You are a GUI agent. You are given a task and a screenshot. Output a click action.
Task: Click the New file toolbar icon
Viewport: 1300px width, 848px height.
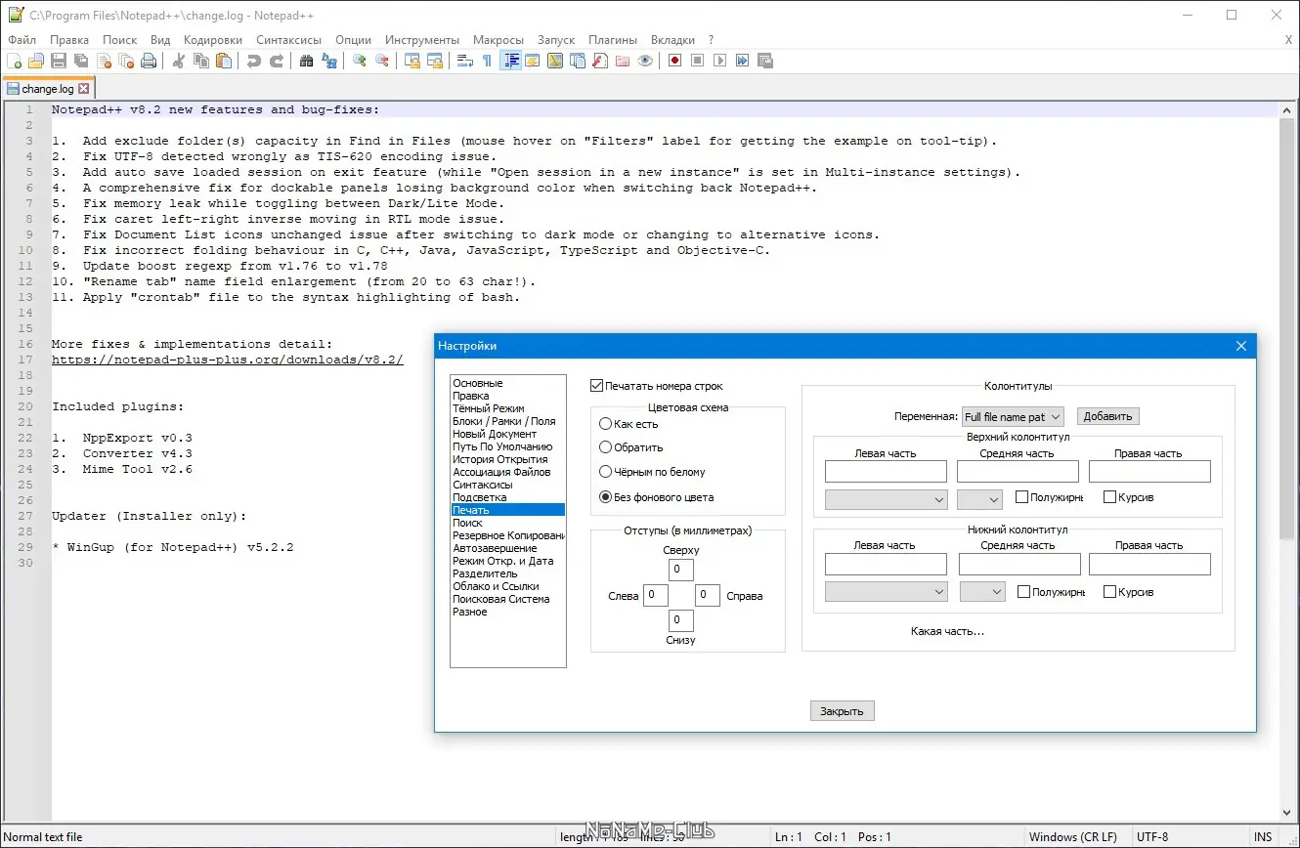click(14, 61)
